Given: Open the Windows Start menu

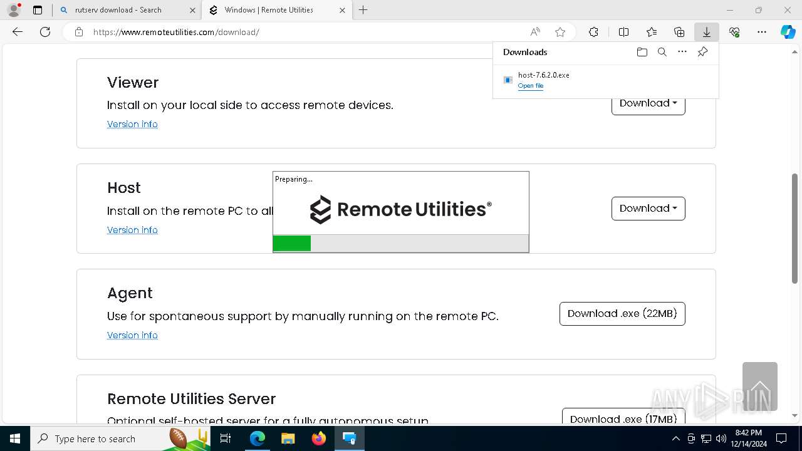Looking at the screenshot, I should pos(15,438).
